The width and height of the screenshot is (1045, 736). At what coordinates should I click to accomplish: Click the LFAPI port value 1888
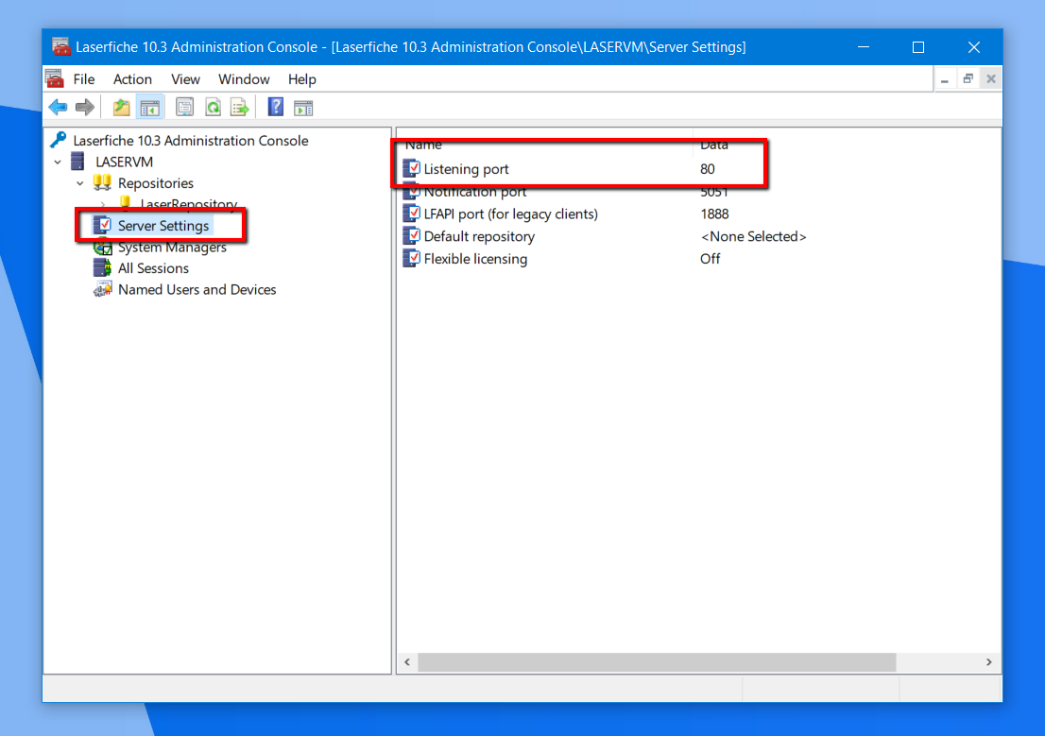click(714, 214)
